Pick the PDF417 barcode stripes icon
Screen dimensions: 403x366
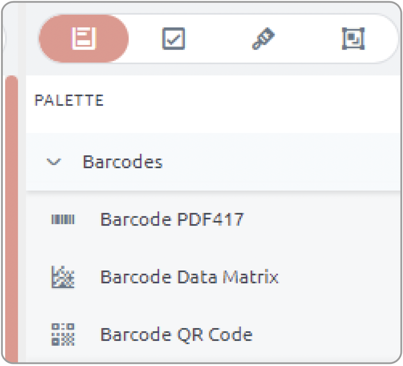[63, 220]
